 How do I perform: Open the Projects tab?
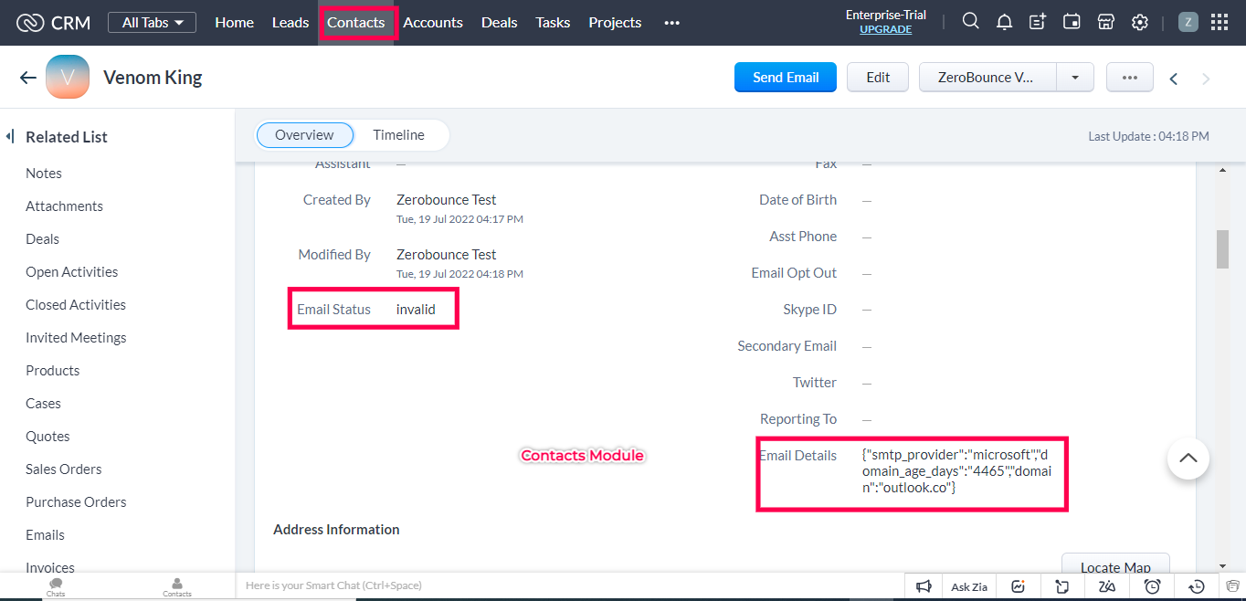615,22
